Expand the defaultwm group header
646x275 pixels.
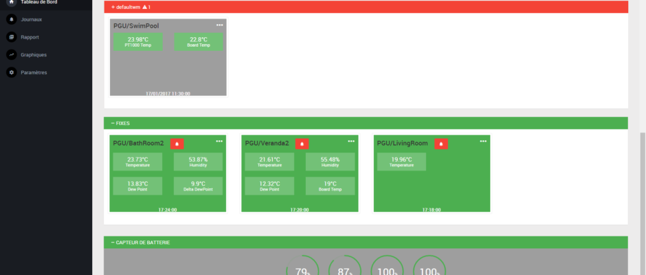[x=366, y=7]
